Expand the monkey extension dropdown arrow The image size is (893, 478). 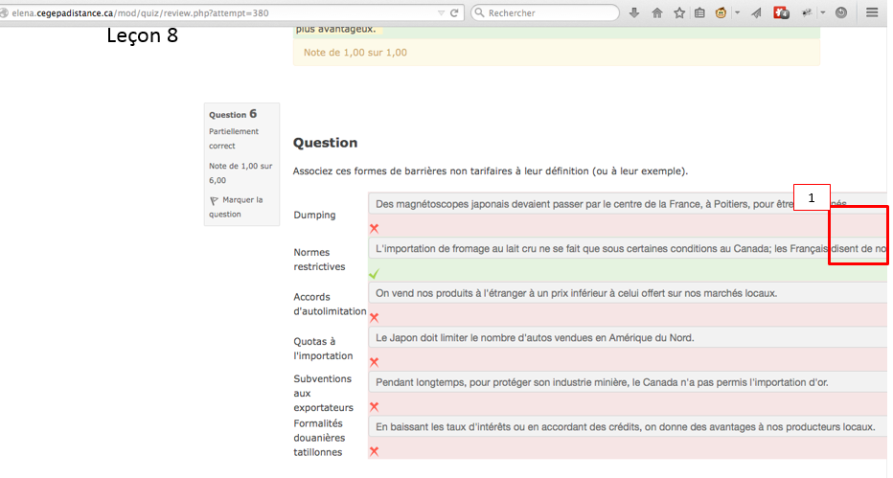coord(737,13)
